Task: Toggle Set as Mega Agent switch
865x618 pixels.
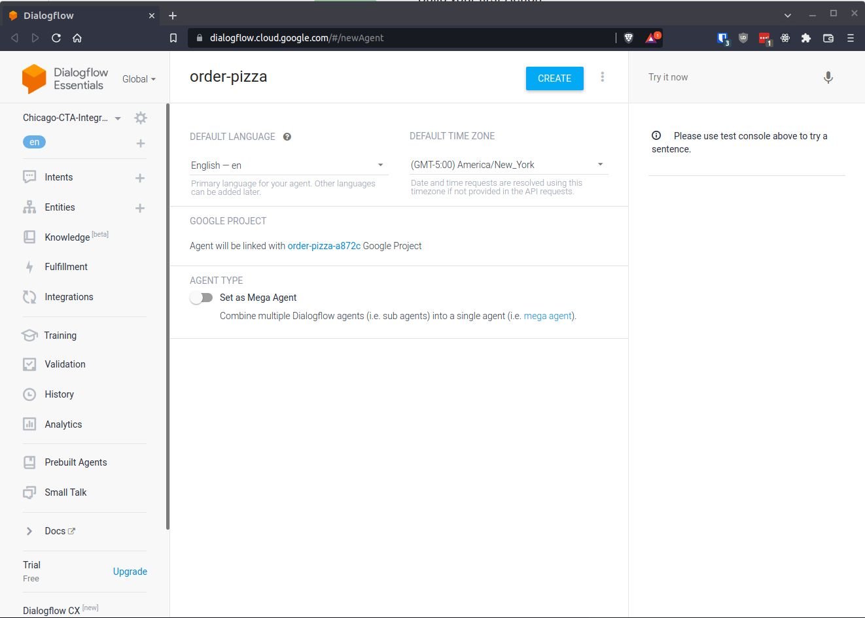Action: tap(202, 298)
